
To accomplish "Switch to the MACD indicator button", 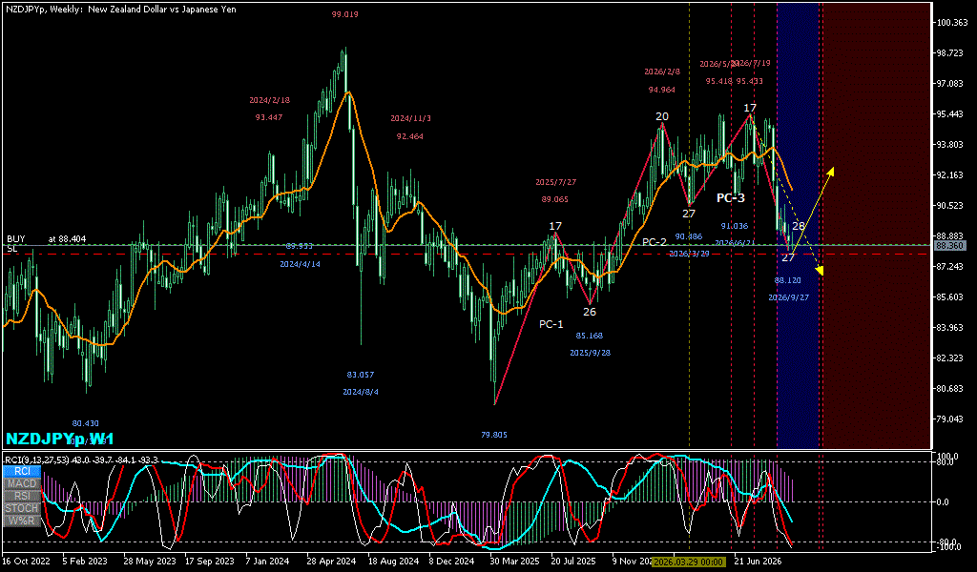I will pos(23,483).
